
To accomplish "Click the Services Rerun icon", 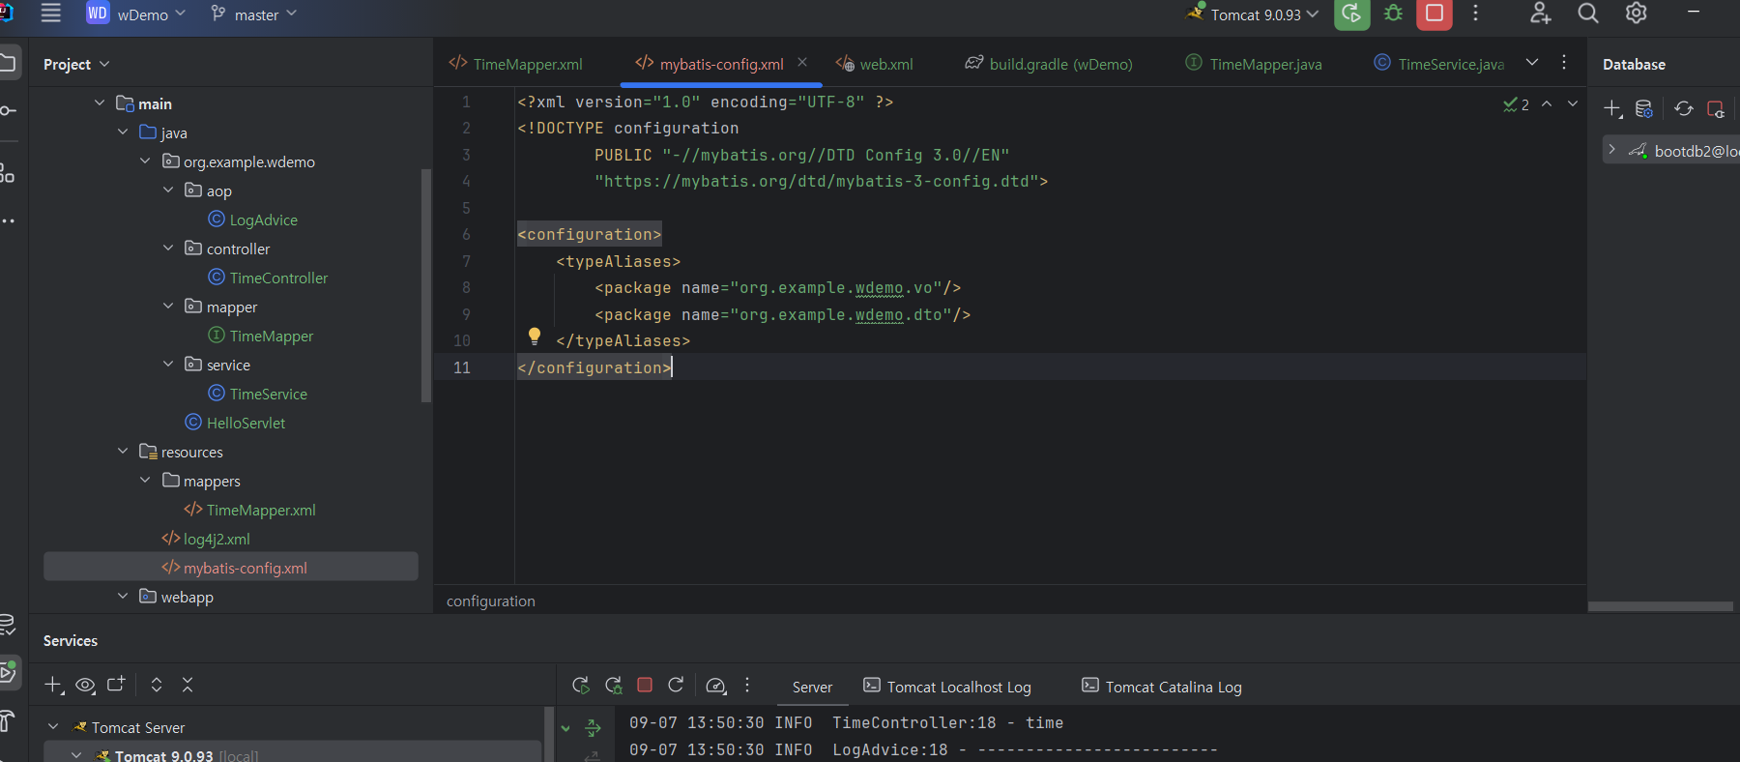I will [581, 685].
